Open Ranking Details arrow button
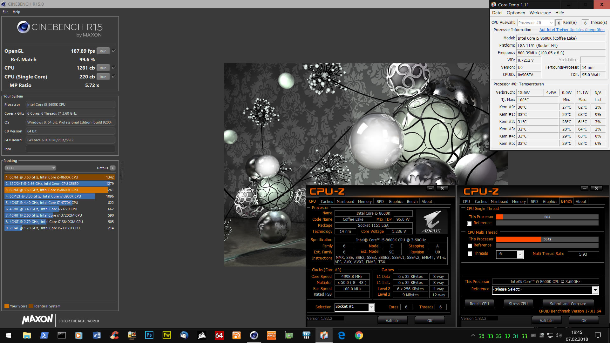 113,168
